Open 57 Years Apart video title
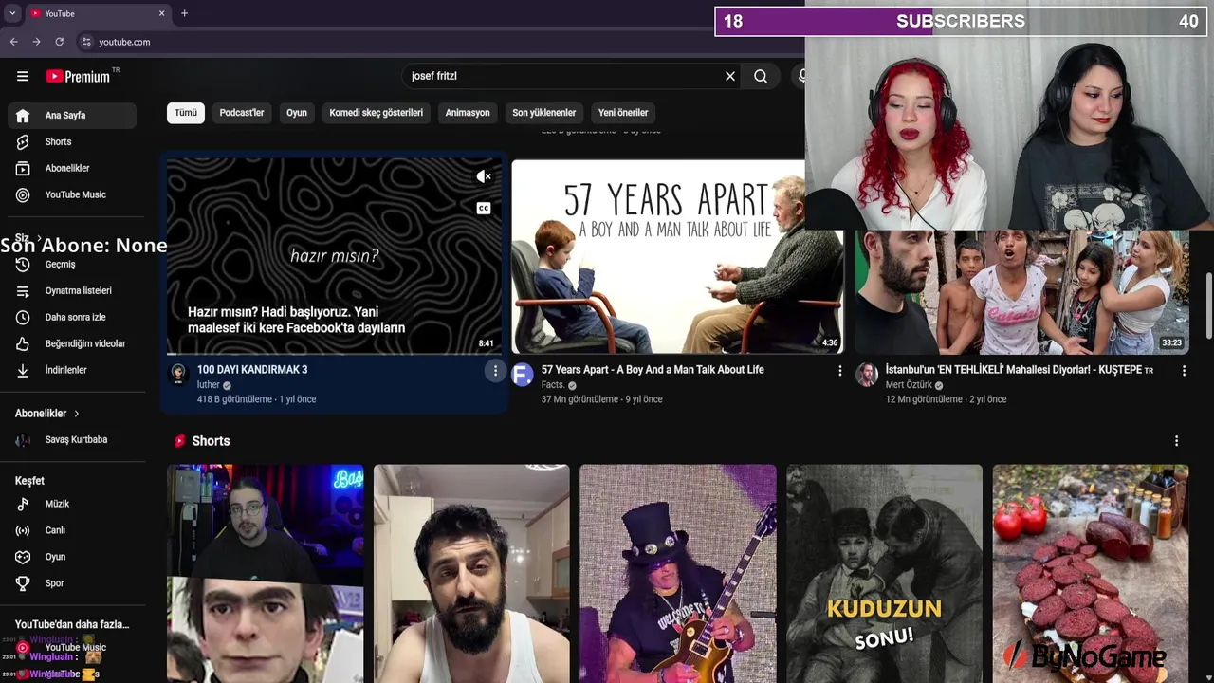The height and width of the screenshot is (683, 1214). [x=653, y=370]
